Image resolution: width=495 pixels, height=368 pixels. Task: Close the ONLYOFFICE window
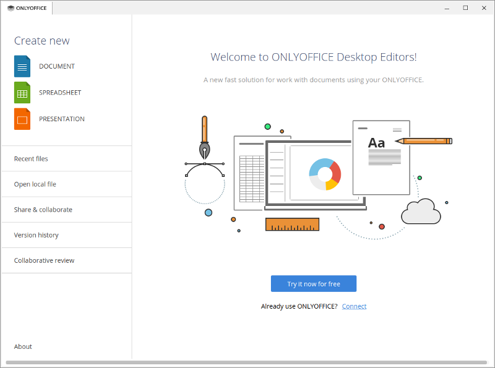484,8
